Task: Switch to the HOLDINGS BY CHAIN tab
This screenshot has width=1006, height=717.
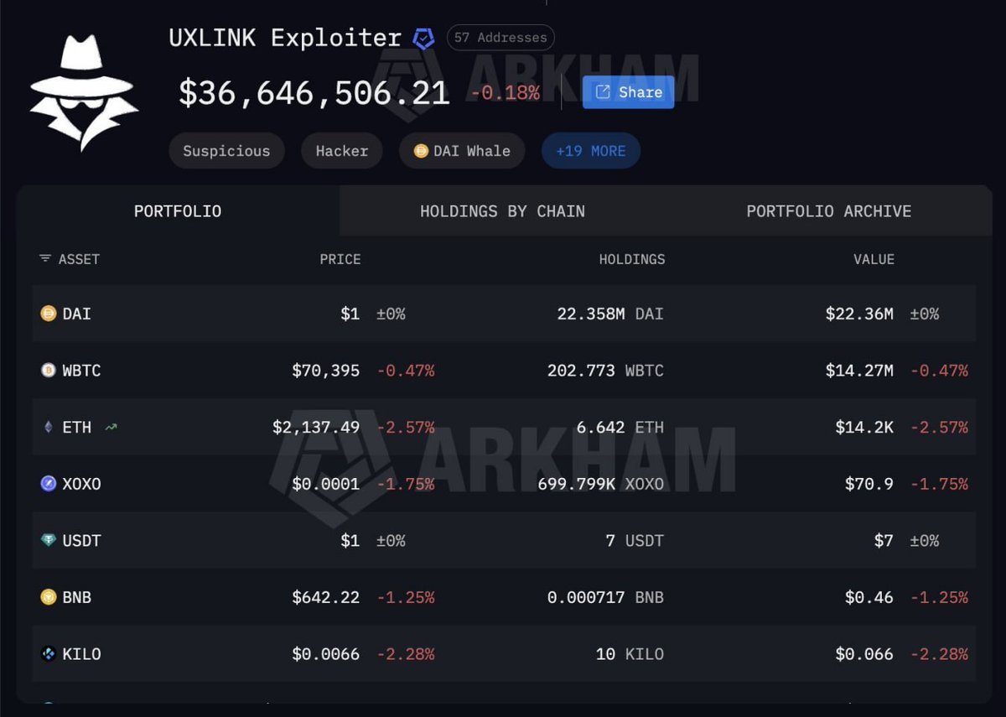Action: tap(502, 210)
